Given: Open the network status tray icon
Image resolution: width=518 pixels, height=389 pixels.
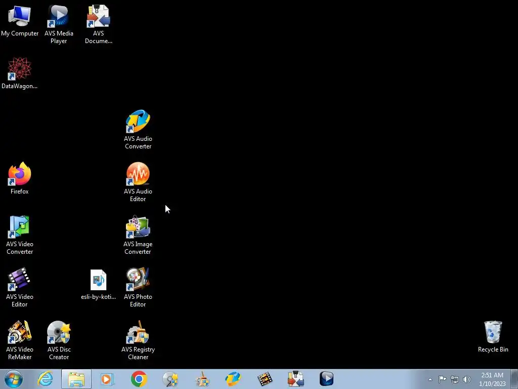Looking at the screenshot, I should click(x=455, y=379).
